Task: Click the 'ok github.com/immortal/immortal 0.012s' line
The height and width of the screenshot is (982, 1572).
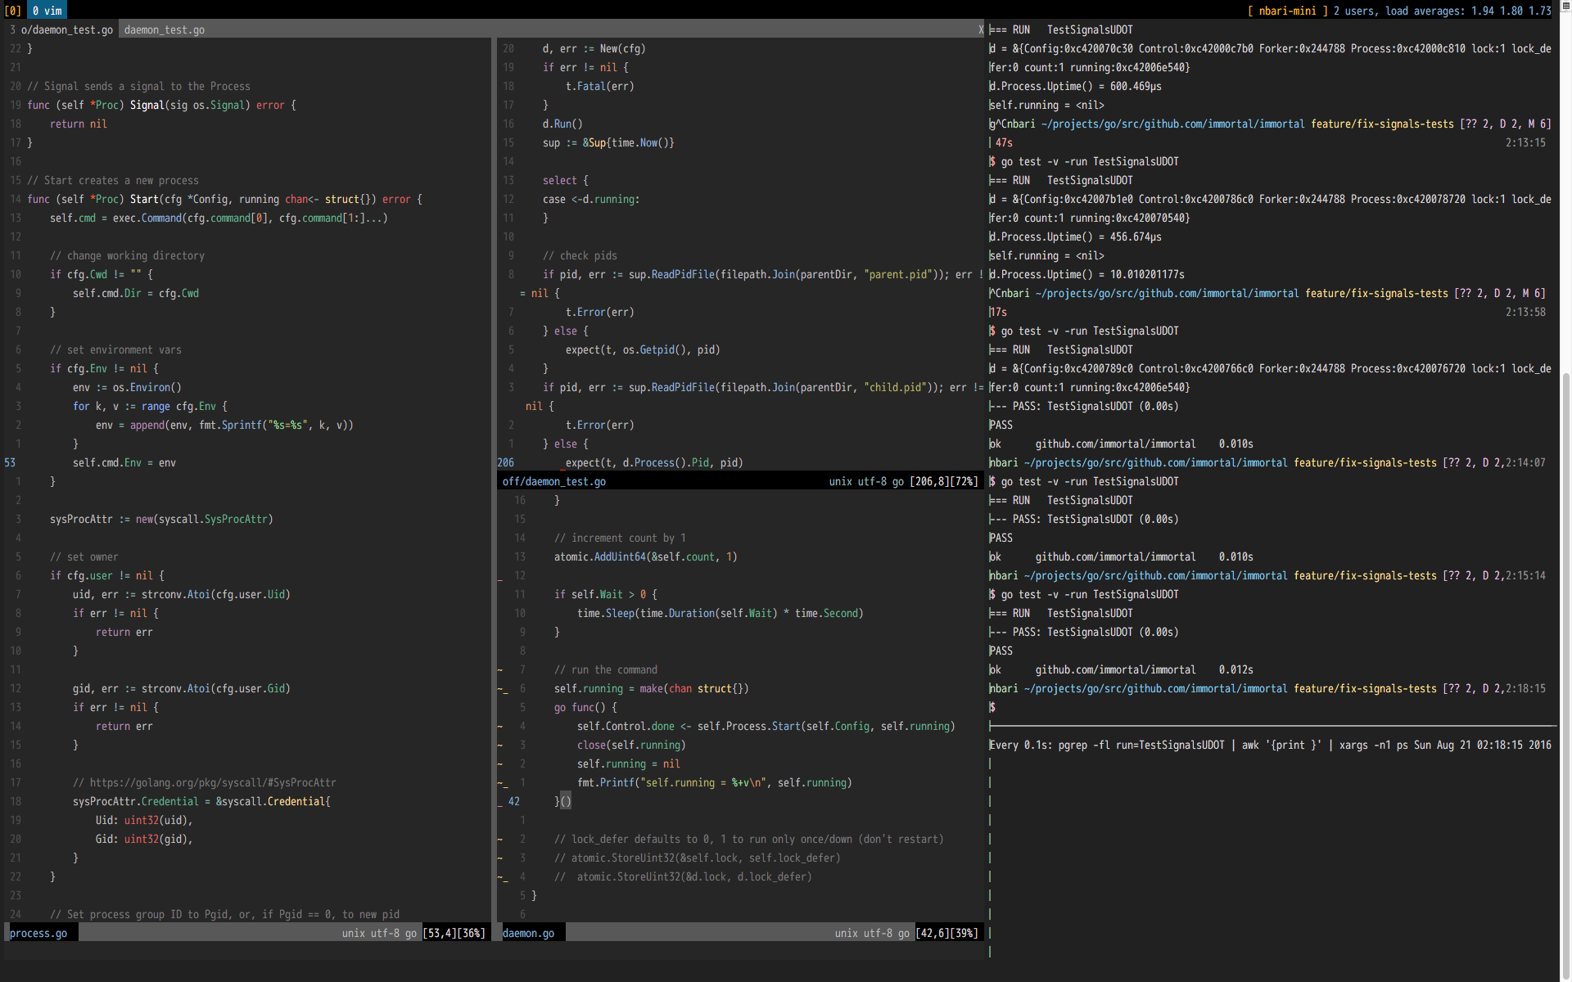Action: [x=1122, y=669]
